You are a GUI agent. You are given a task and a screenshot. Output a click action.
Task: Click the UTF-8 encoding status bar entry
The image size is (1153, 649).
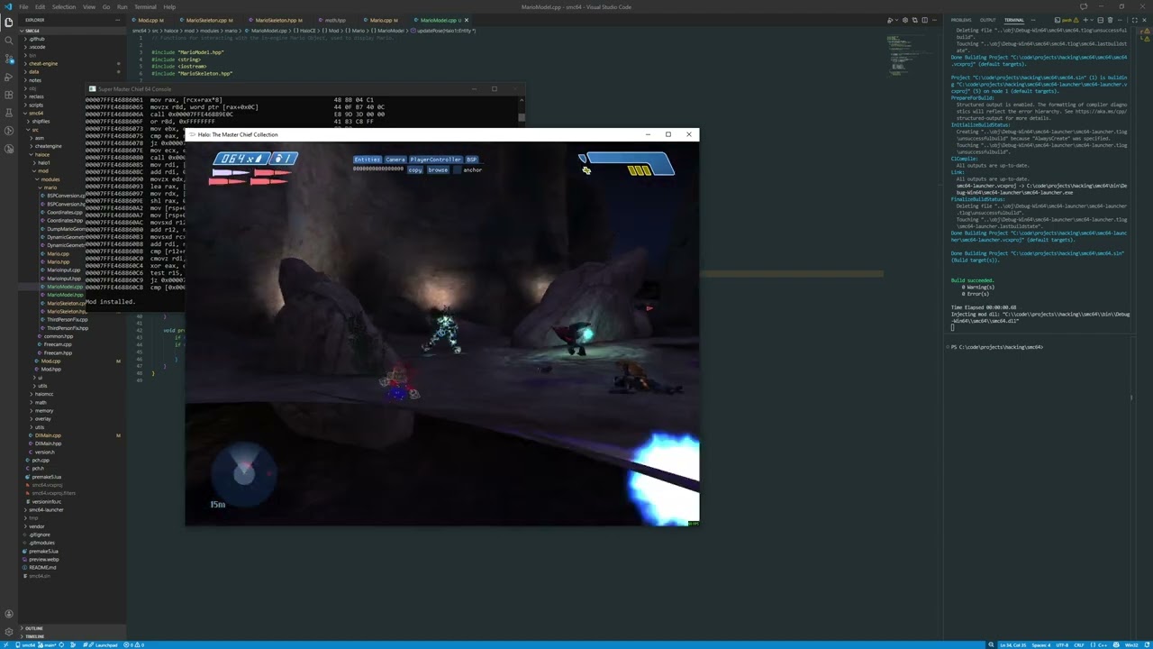(1062, 644)
